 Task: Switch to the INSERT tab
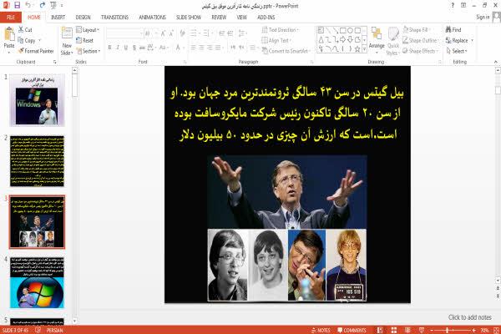58,18
